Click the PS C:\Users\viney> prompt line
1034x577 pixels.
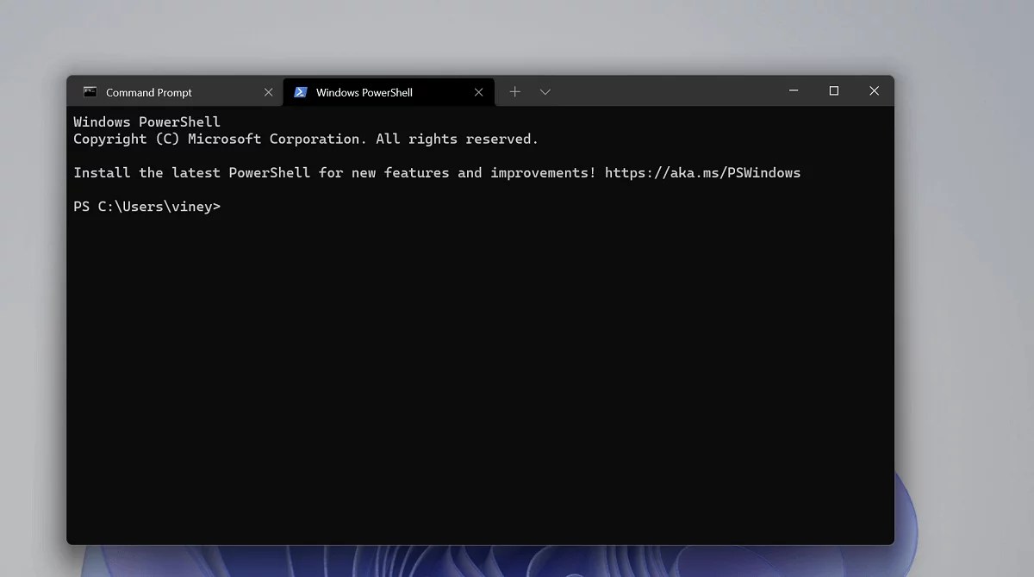[x=146, y=207]
